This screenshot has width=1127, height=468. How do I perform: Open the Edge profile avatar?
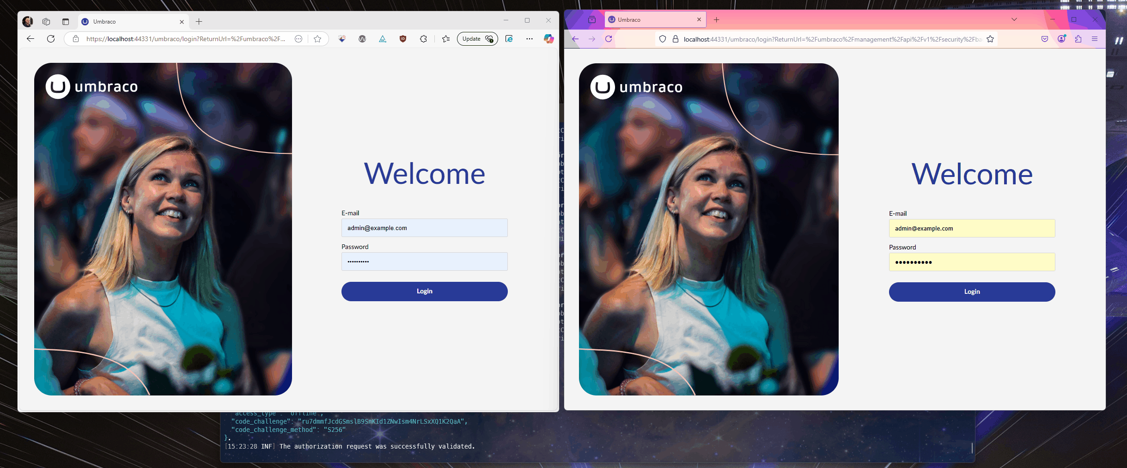tap(28, 21)
